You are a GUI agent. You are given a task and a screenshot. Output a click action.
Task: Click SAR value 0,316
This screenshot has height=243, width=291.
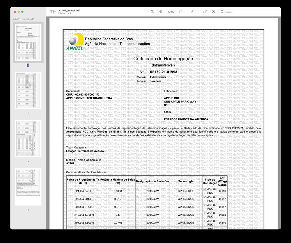222,223
